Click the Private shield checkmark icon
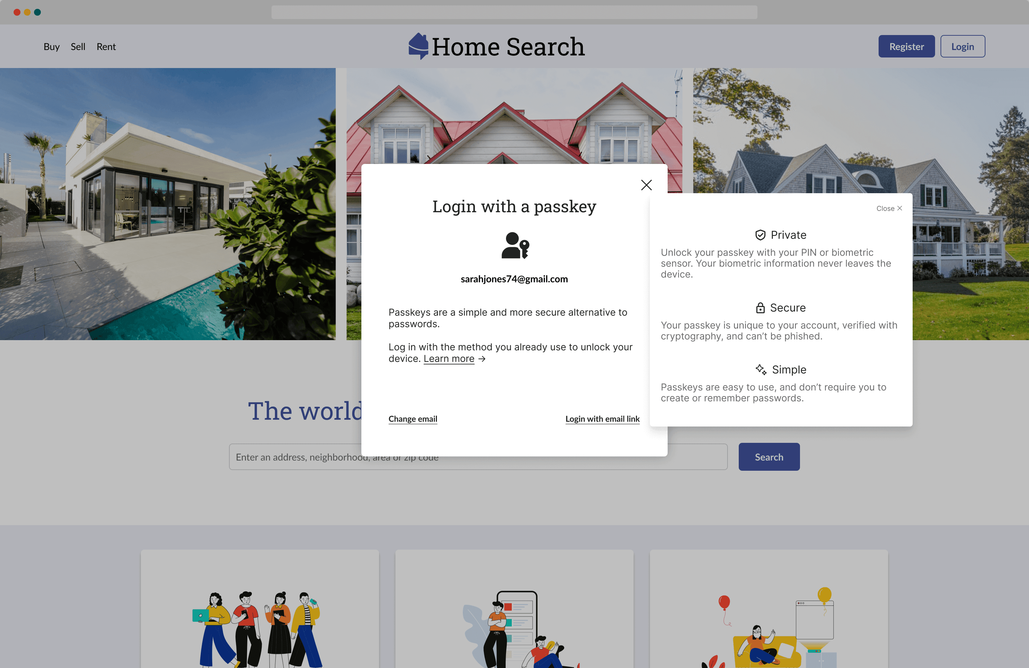Screen dimensions: 1029x668 coord(761,235)
